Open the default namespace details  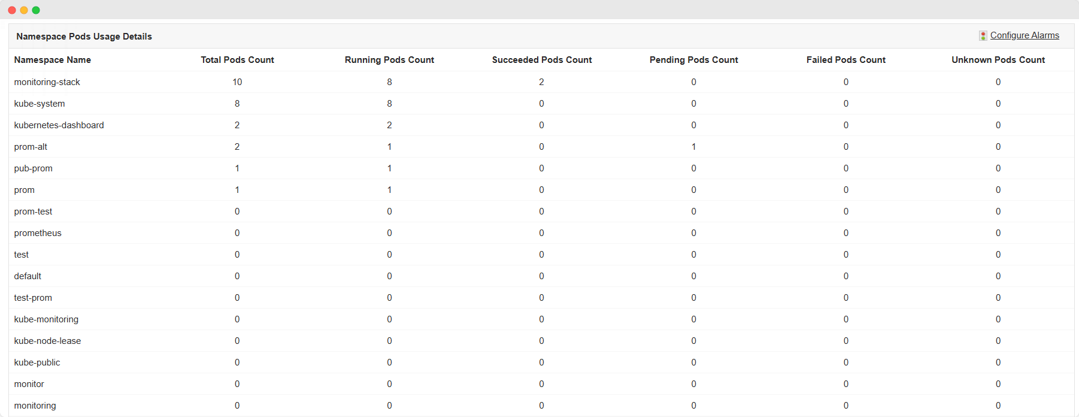pyautogui.click(x=28, y=276)
